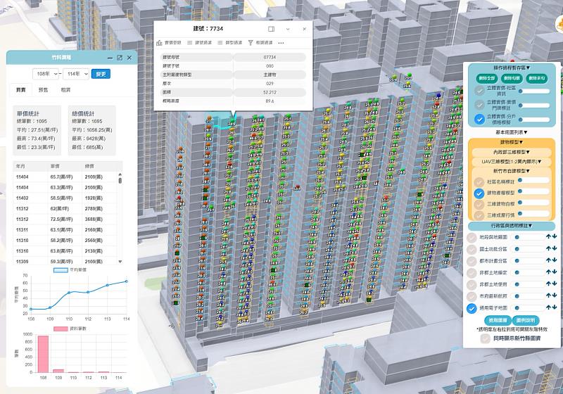This screenshot has width=563, height=394.
Task: Collapse the building 7734 popup with chevron
Action: click(288, 30)
